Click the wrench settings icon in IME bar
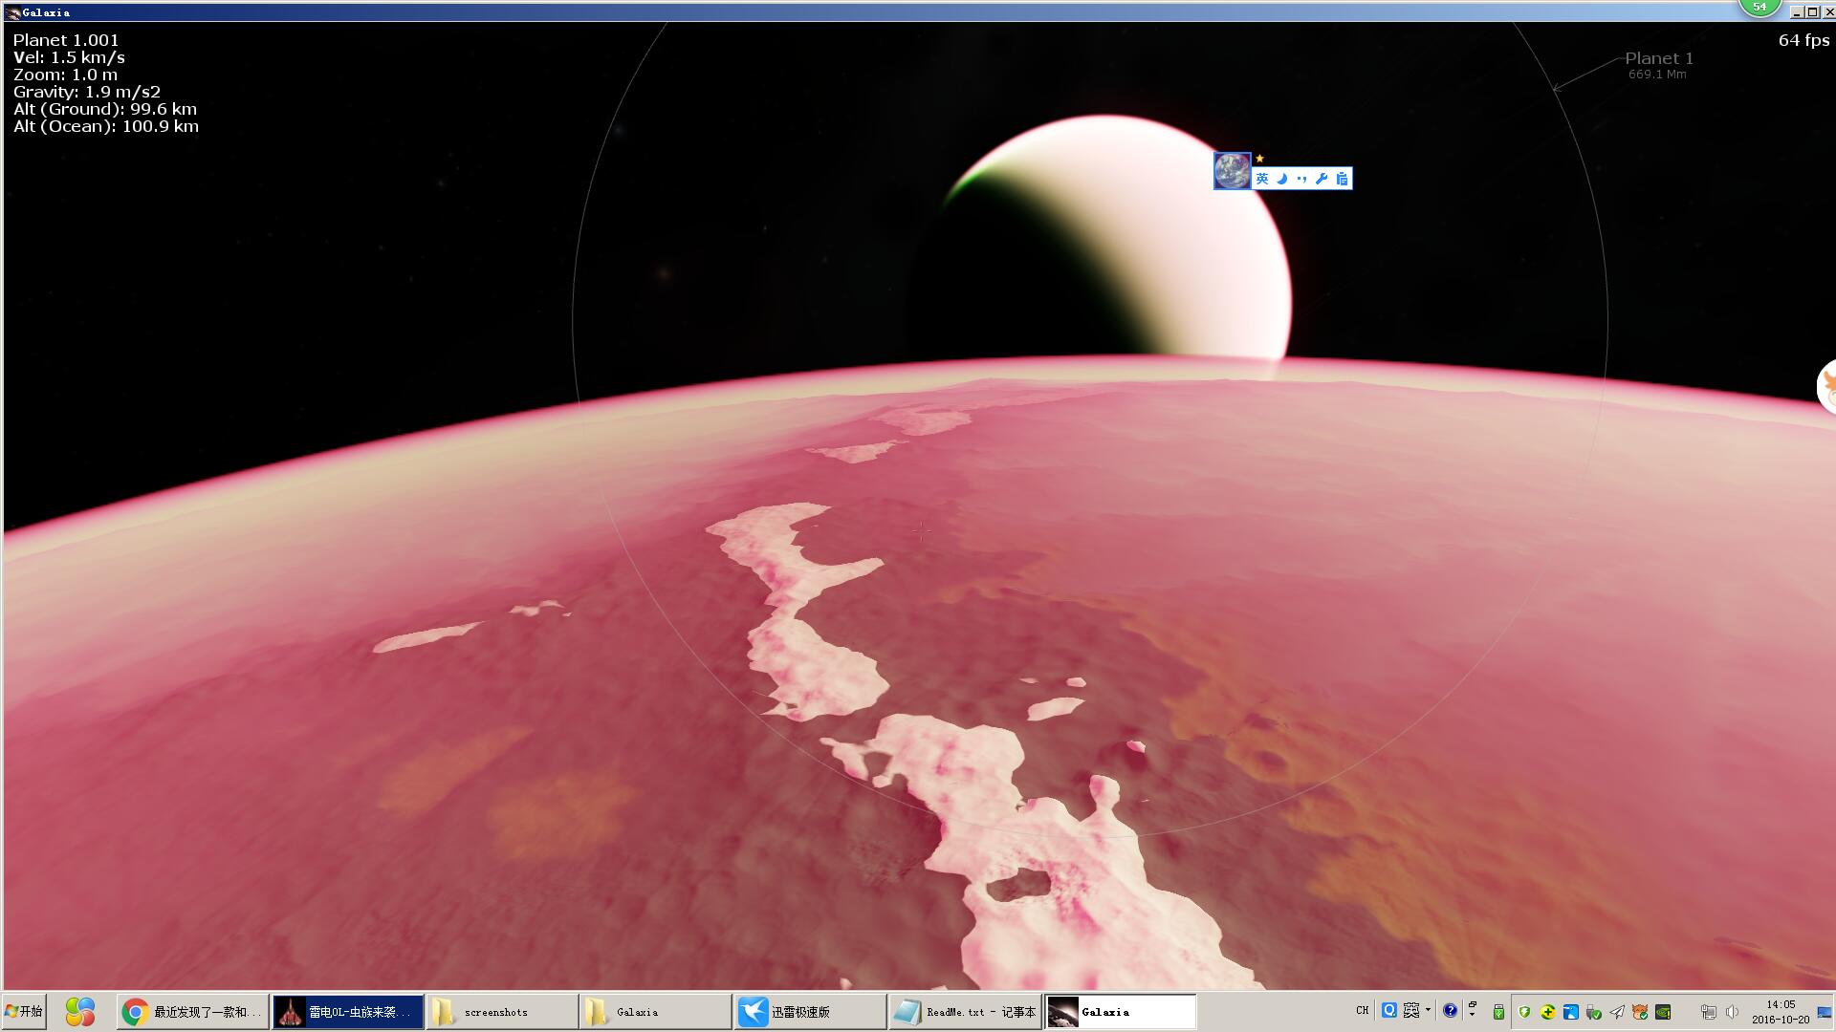The image size is (1836, 1032). coord(1322,179)
